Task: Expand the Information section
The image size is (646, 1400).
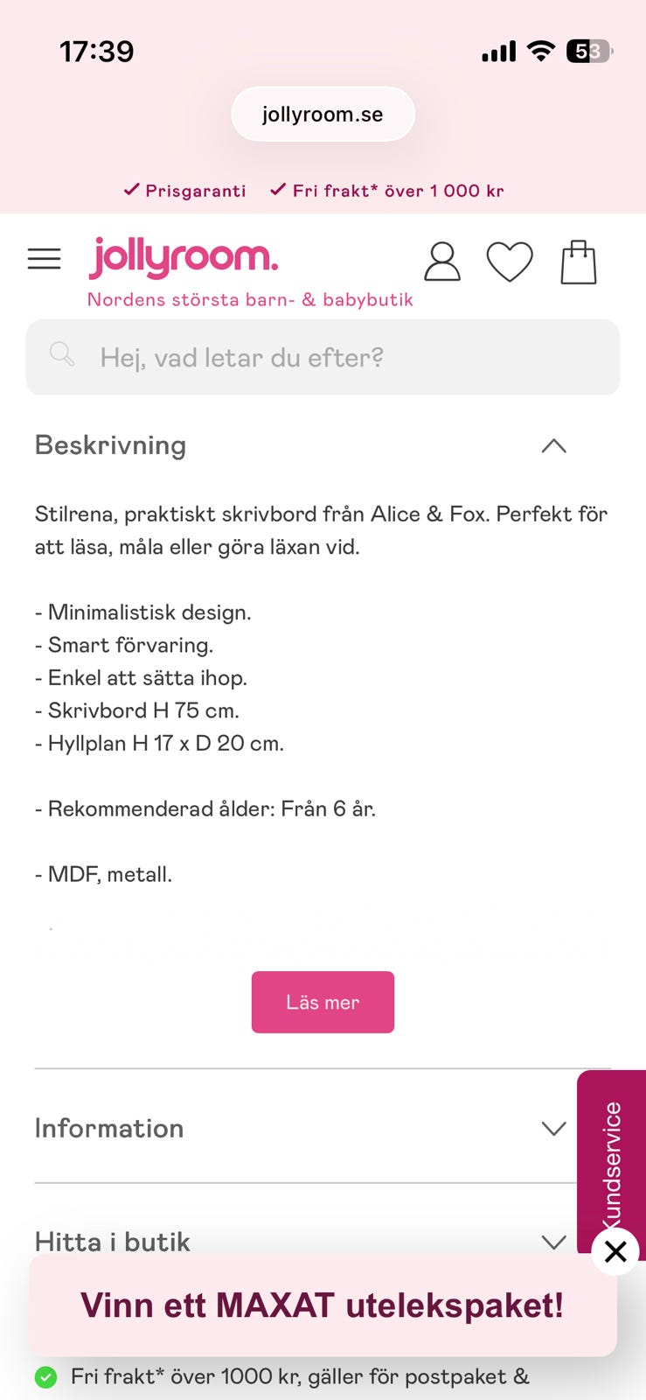Action: tap(553, 1129)
